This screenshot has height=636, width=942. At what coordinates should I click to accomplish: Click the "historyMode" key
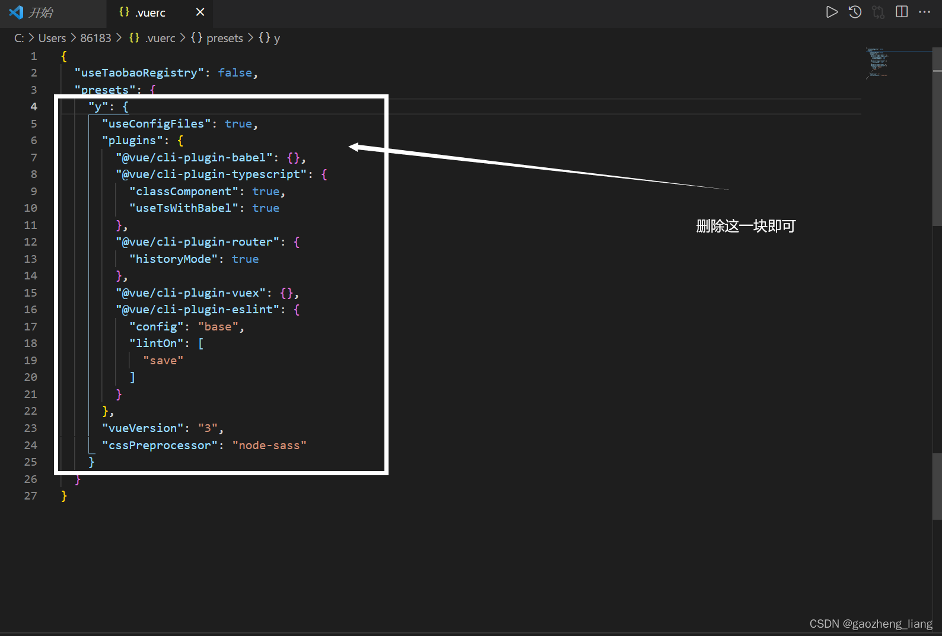(x=173, y=259)
